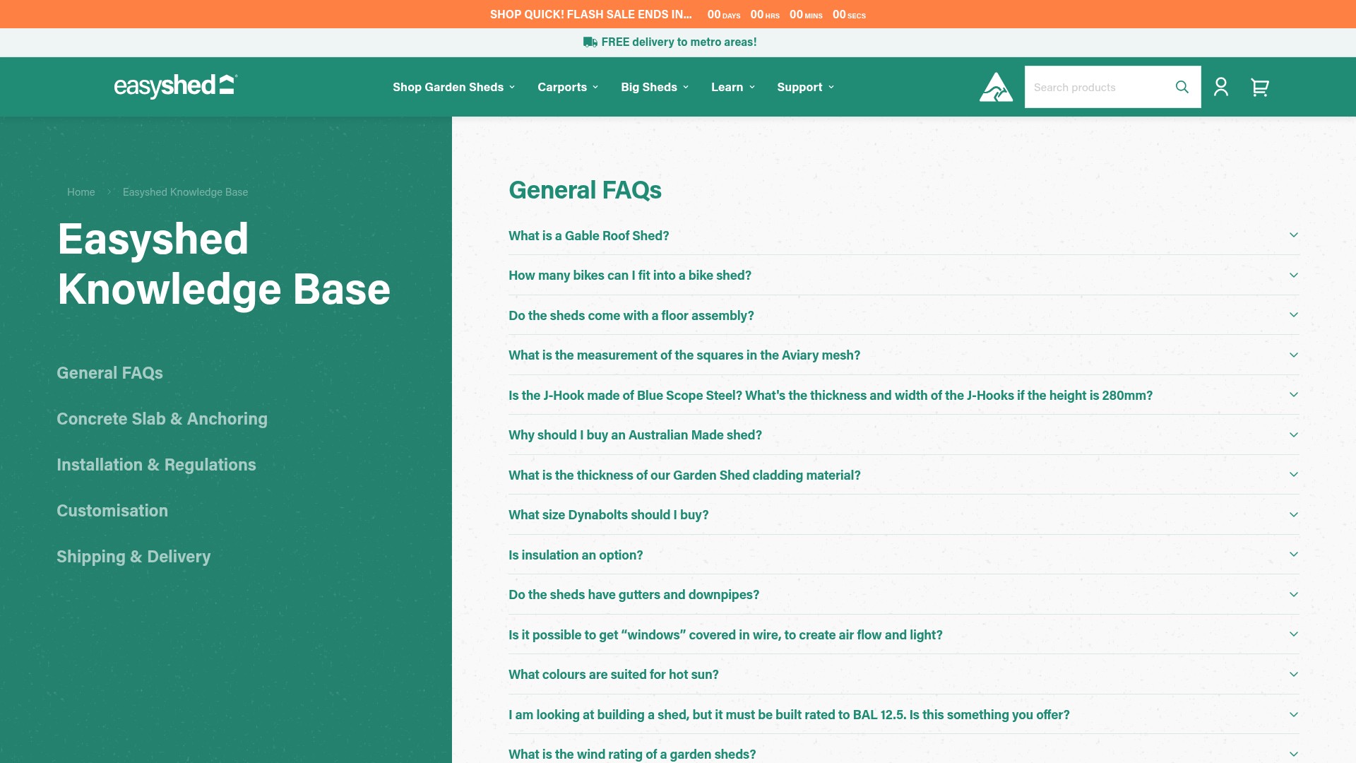Expand chevron for Aviary mesh question

(x=1294, y=355)
